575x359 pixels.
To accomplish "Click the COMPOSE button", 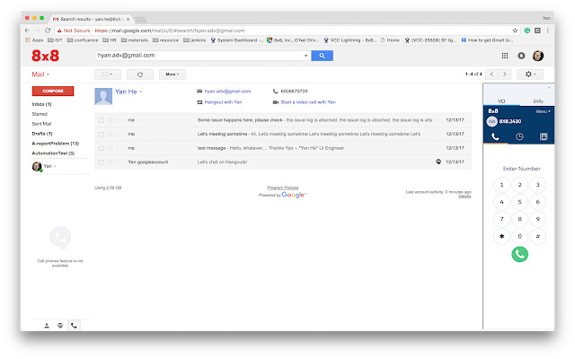I will [53, 91].
